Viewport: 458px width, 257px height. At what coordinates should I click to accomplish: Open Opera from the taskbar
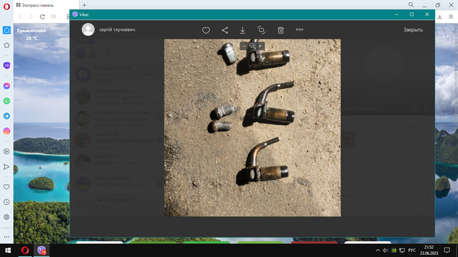25,250
